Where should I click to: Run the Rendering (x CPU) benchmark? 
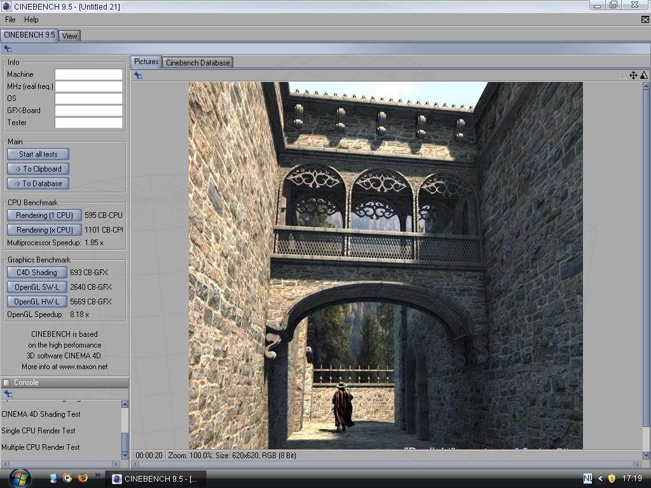point(45,230)
